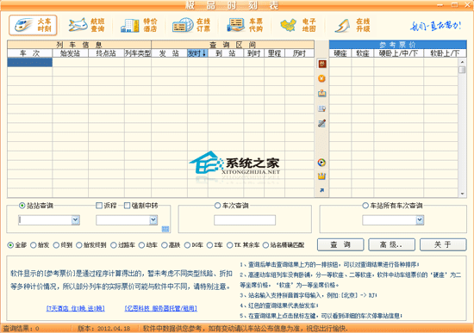Enable the 强制中转 forced transfer checkbox
This screenshot has width=474, height=333.
127,206
